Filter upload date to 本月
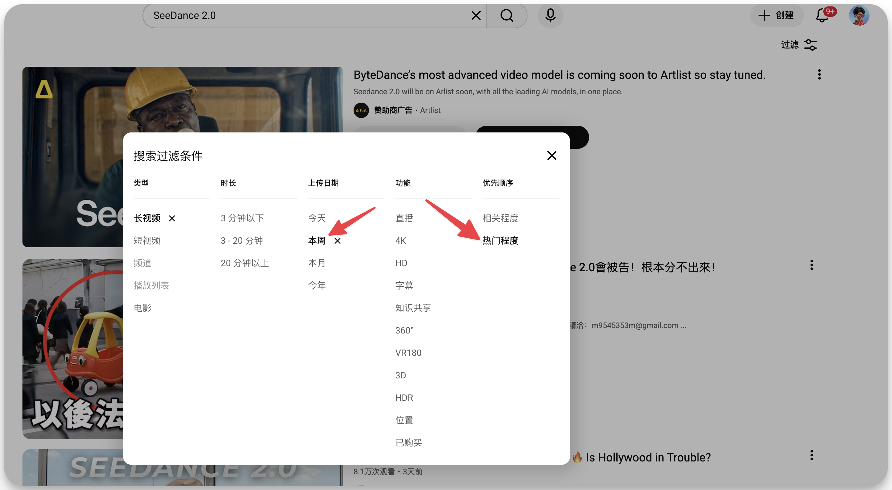The width and height of the screenshot is (892, 490). click(x=317, y=263)
